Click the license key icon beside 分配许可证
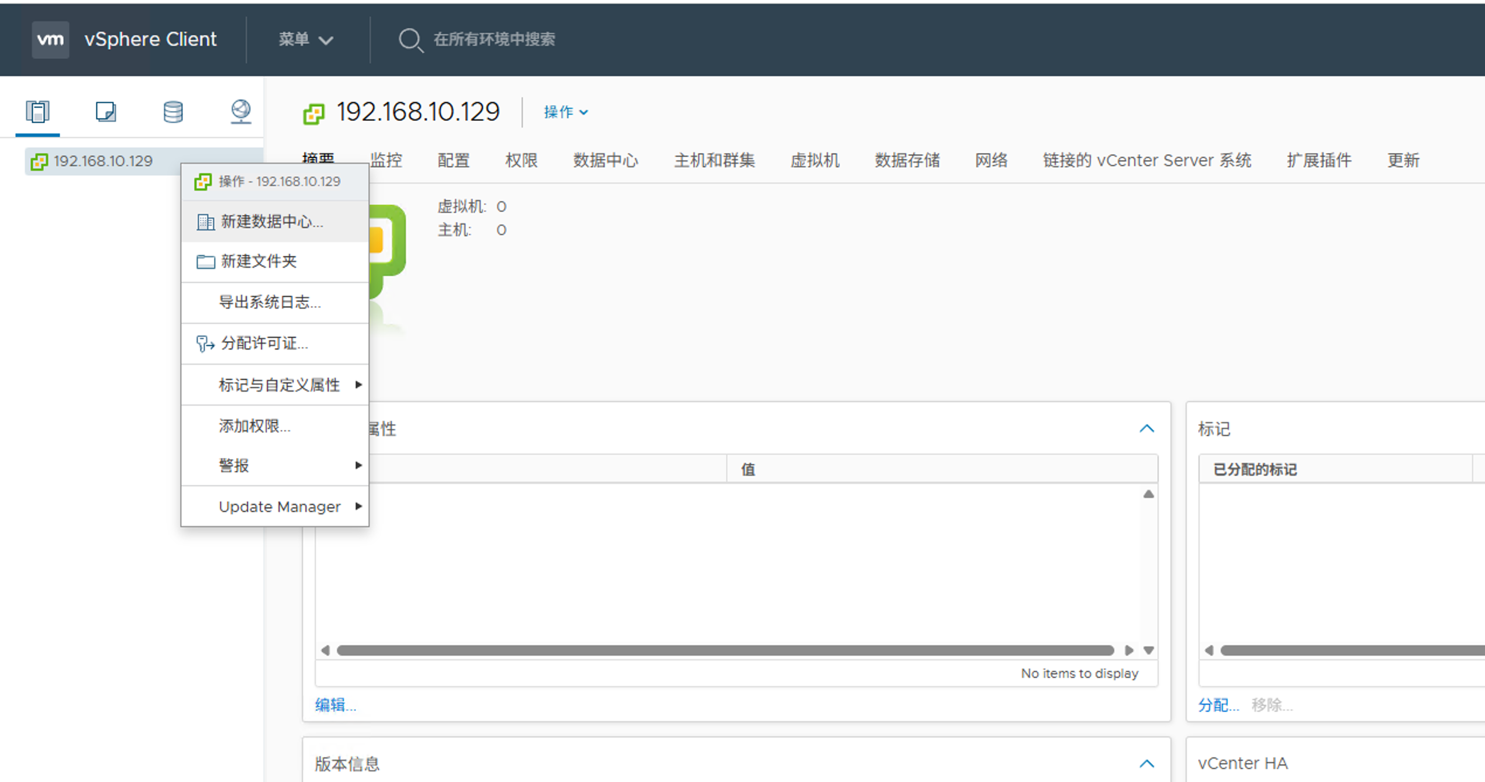1485x782 pixels. click(x=206, y=344)
